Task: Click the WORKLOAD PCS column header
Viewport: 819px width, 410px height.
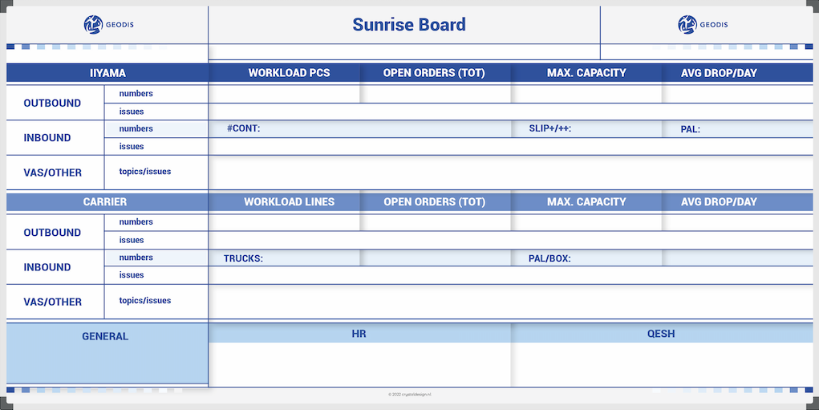Action: pos(289,73)
